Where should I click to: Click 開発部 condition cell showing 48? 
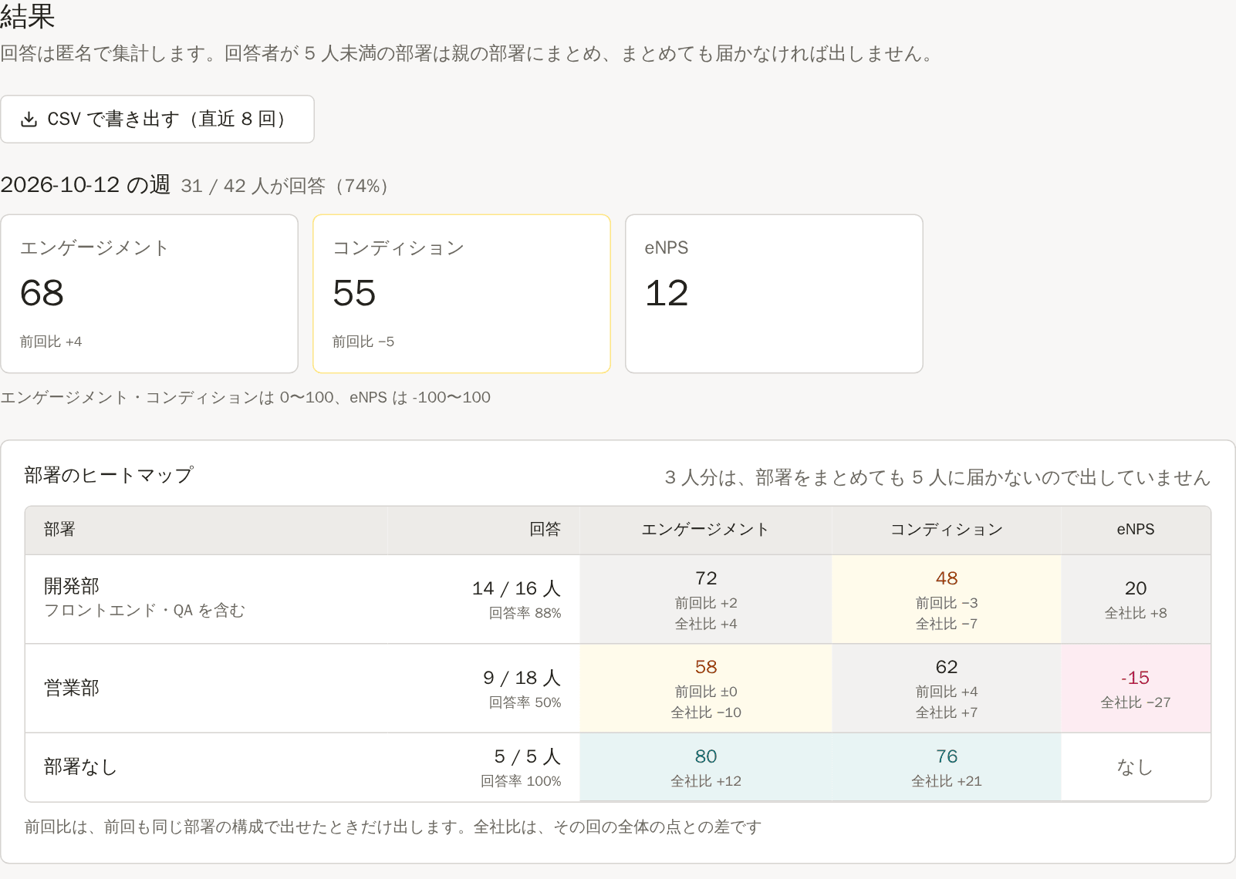pyautogui.click(x=947, y=599)
